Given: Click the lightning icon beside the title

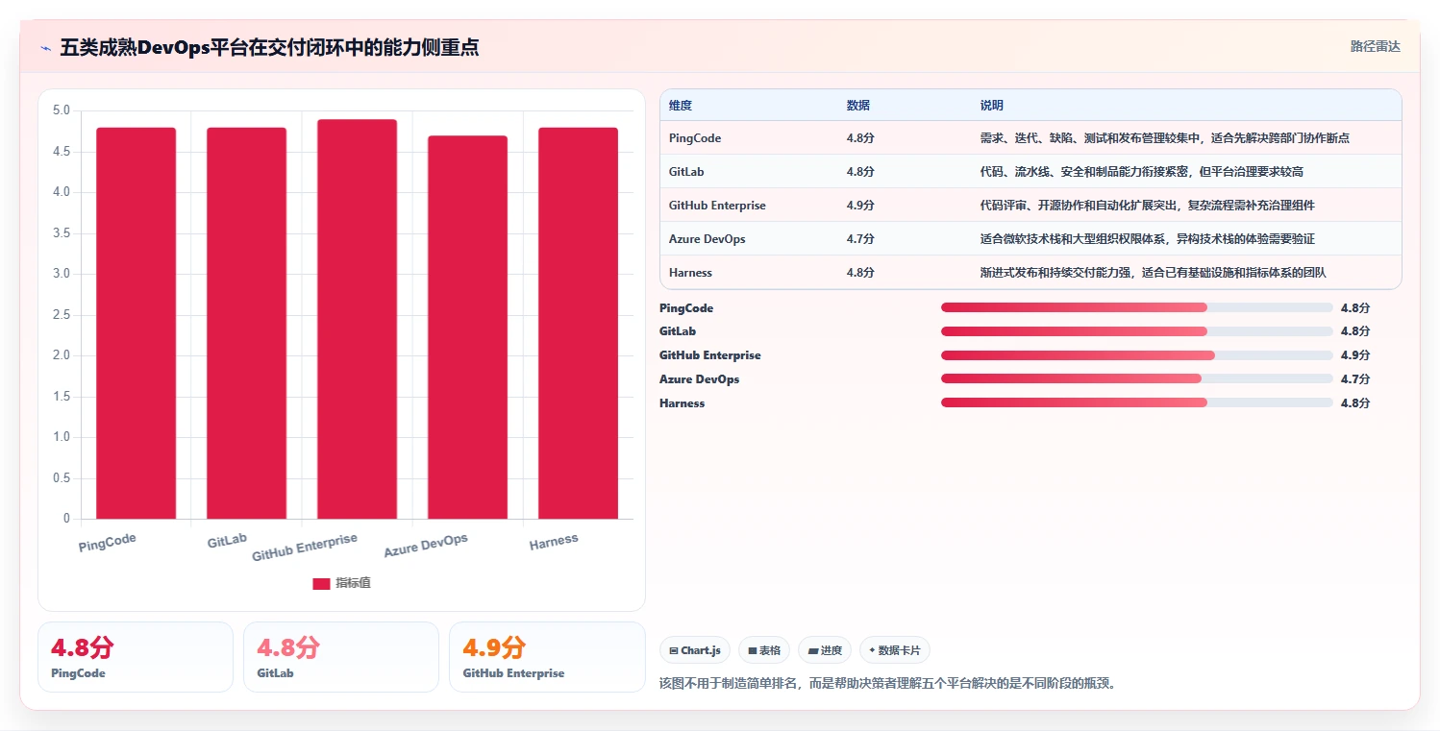Looking at the screenshot, I should tap(45, 47).
